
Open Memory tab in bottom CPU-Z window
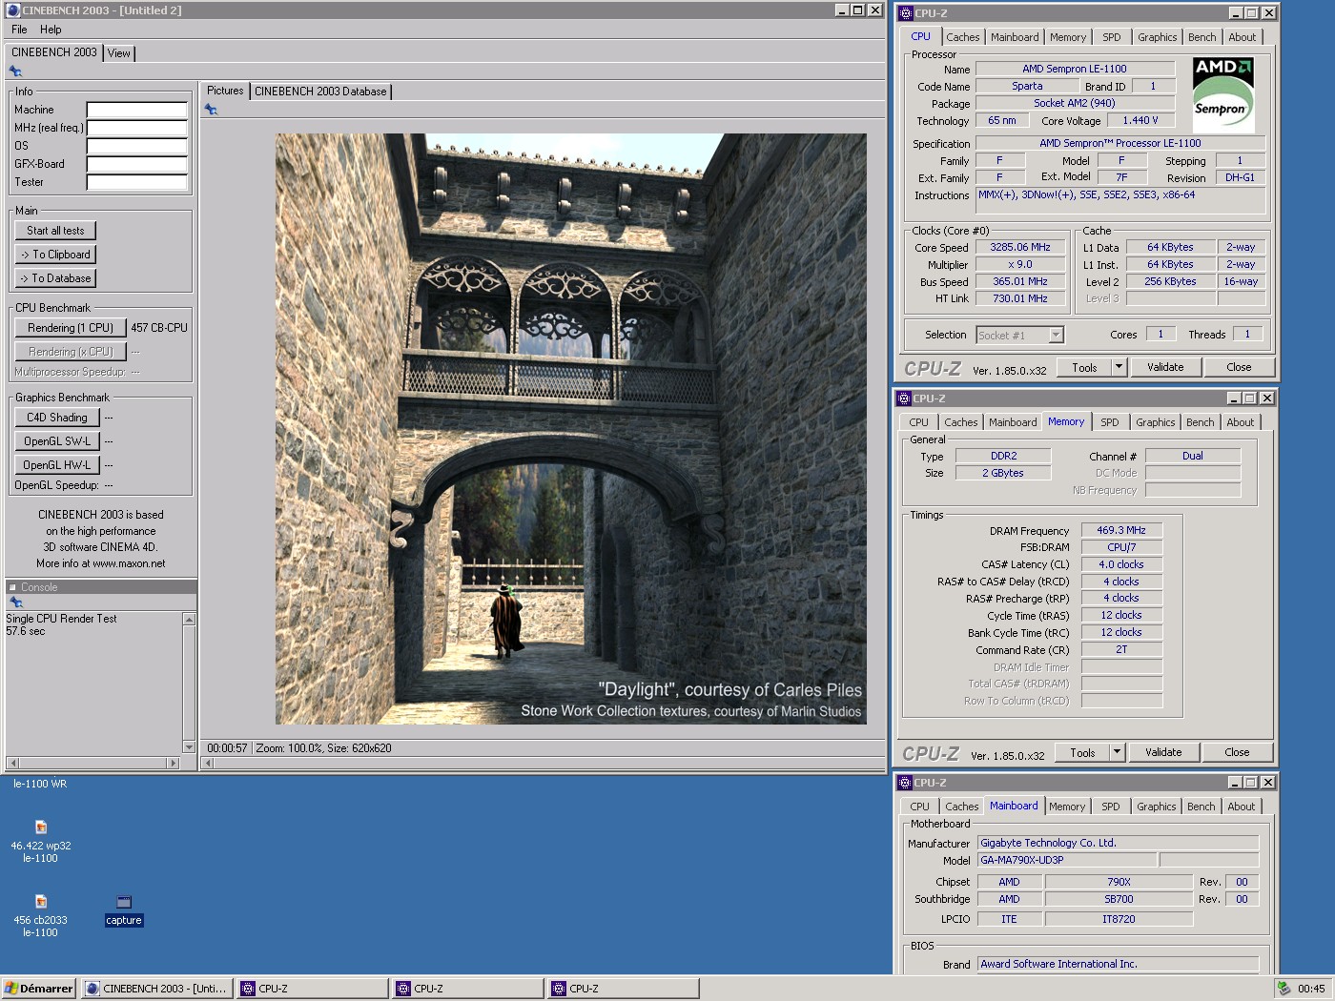click(1067, 807)
